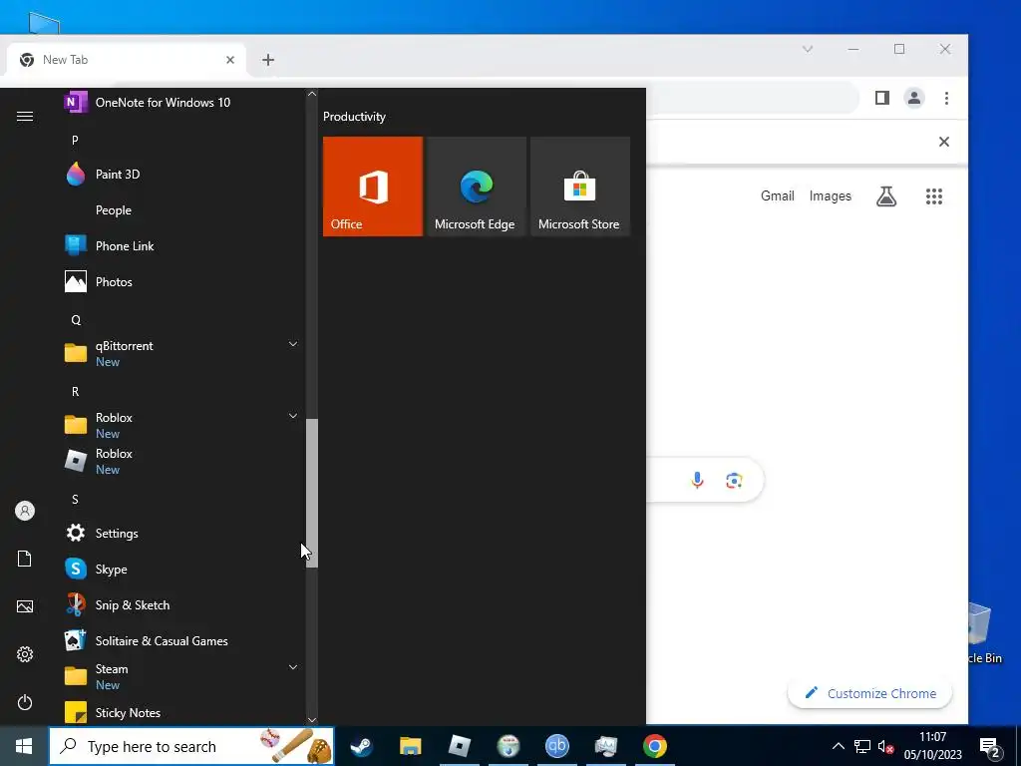The image size is (1021, 766).
Task: Jump to letter R section header
Action: 75,391
